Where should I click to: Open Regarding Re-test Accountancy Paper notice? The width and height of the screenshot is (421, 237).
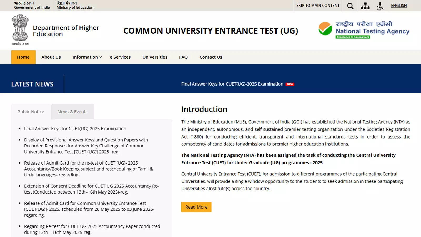tap(92, 229)
